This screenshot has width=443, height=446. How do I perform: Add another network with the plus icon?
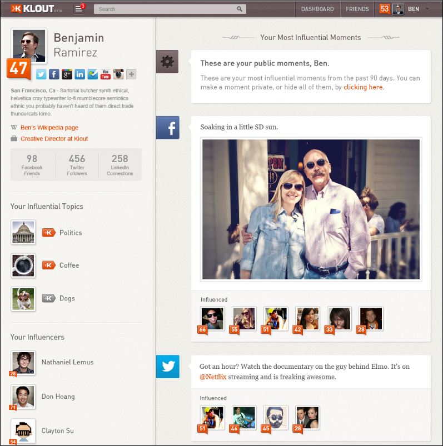(131, 74)
